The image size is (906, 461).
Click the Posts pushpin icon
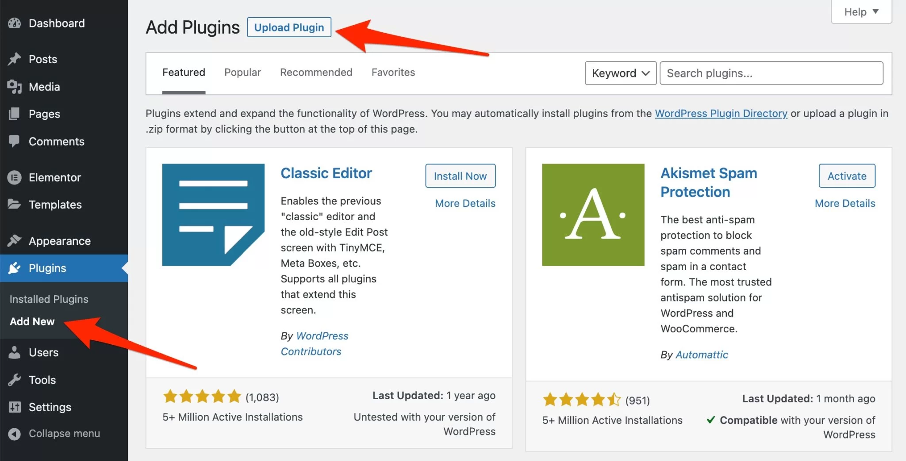tap(14, 59)
